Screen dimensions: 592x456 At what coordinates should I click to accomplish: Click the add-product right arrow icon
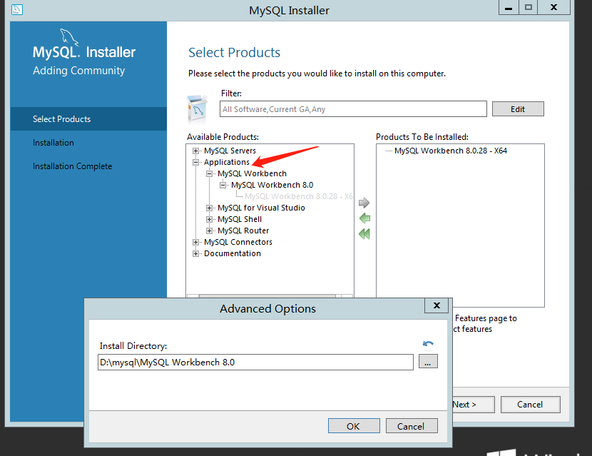tap(364, 203)
